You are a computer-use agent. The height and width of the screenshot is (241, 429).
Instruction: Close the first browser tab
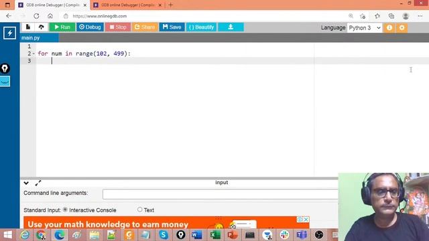(85, 5)
